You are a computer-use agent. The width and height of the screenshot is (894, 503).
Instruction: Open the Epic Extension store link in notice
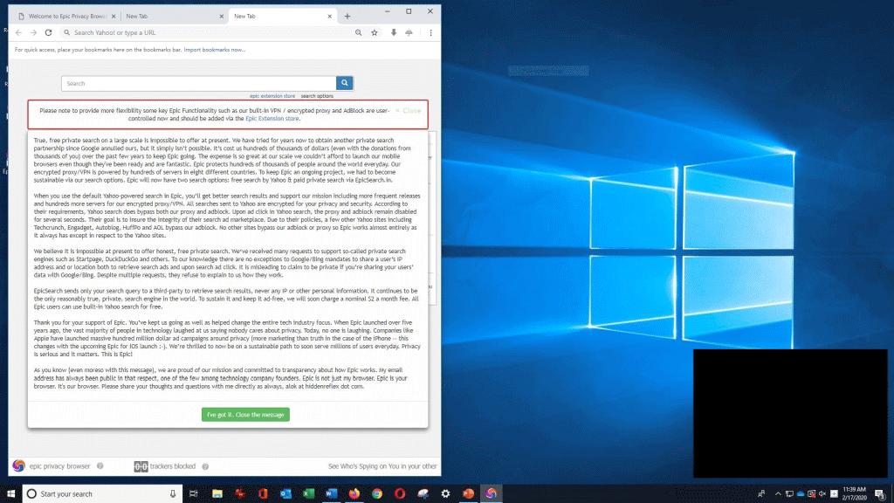272,119
